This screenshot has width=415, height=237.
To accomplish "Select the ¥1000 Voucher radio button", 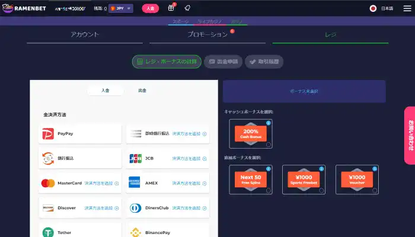I will point(375,191).
